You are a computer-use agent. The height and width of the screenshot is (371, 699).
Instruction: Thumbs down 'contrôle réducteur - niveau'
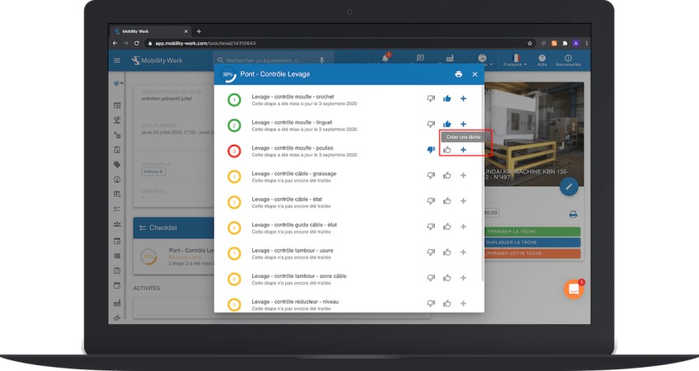click(x=430, y=304)
